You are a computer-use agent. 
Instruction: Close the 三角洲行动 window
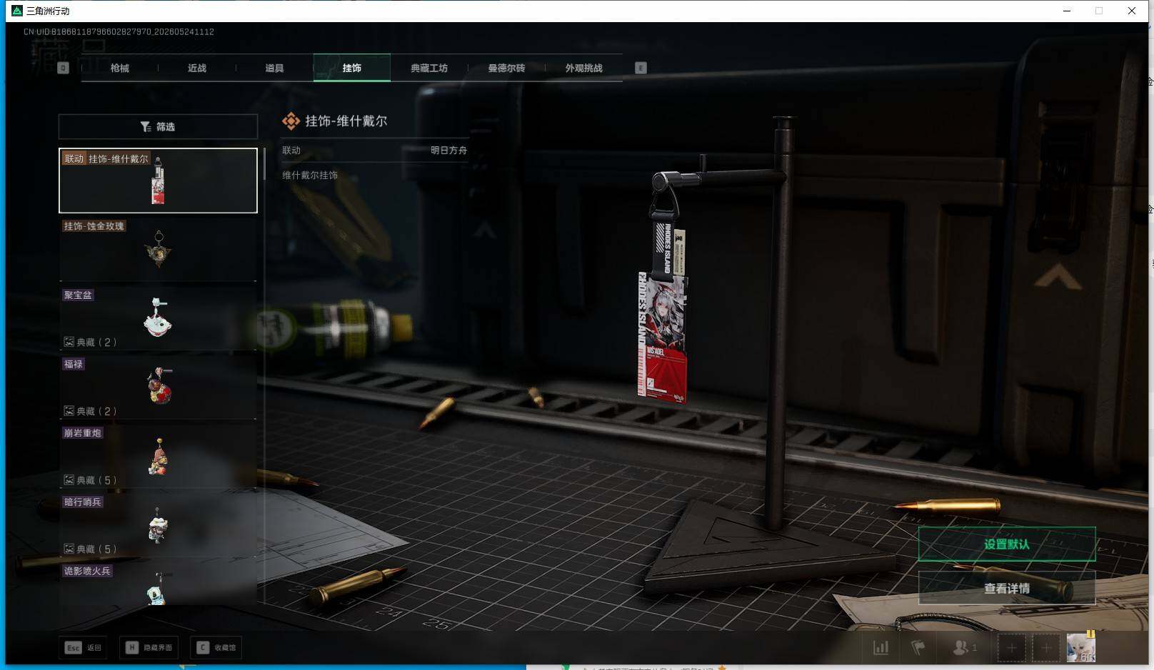point(1132,11)
